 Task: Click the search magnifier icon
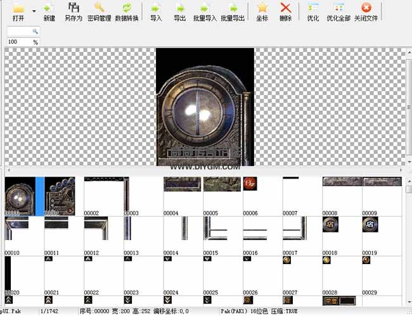pos(35,32)
